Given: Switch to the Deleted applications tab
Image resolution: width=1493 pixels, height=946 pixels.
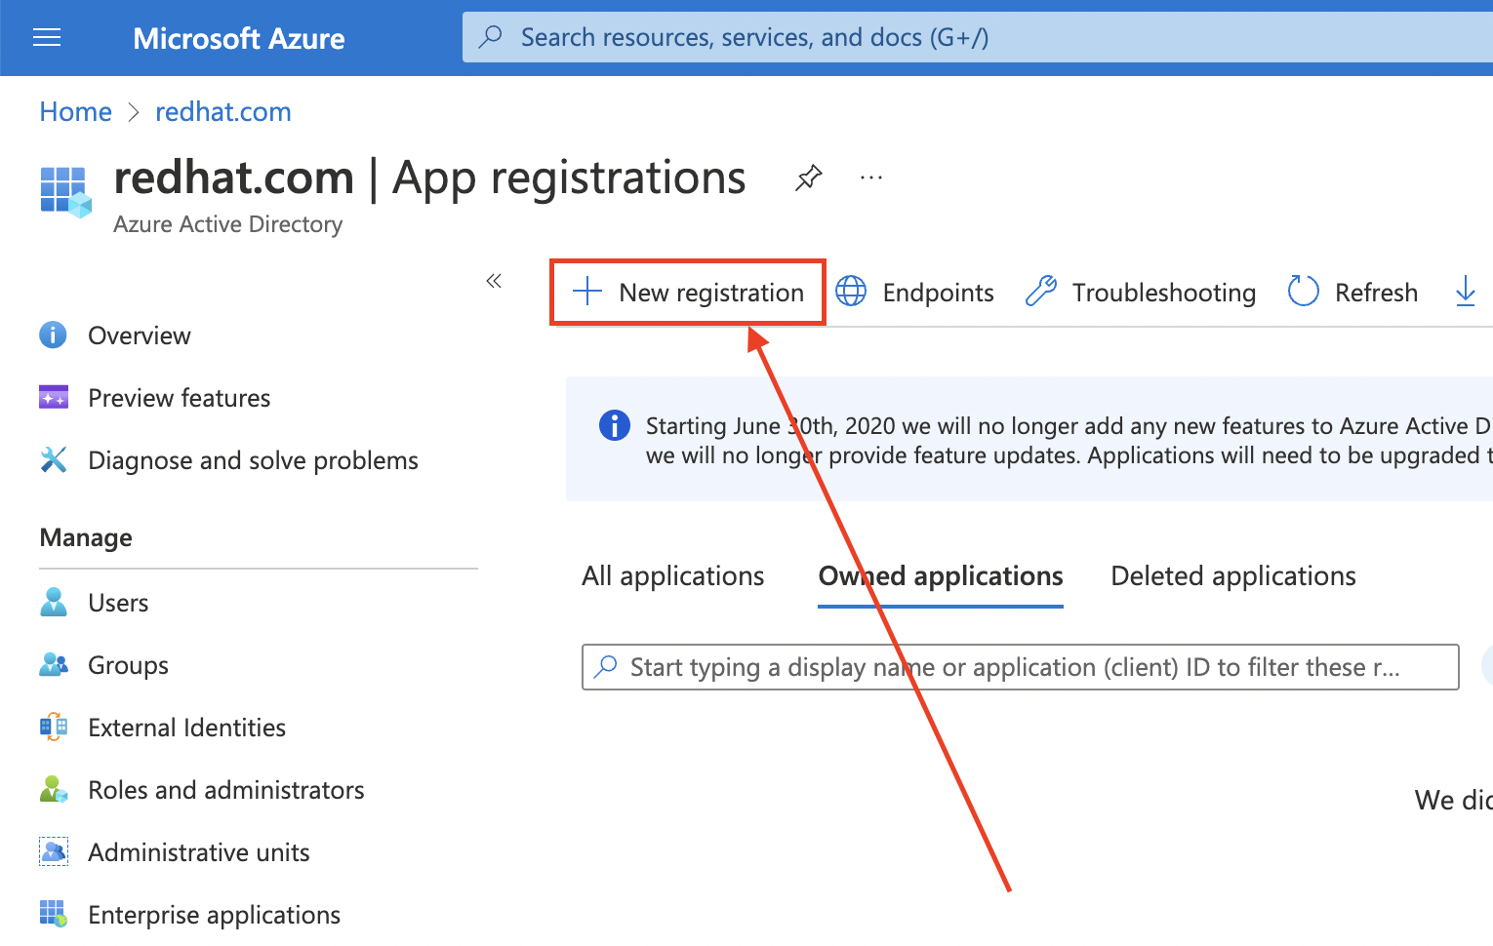Looking at the screenshot, I should click(1232, 576).
